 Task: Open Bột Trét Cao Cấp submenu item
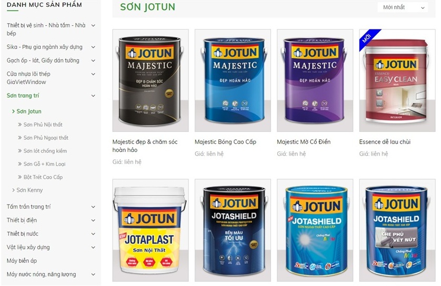point(43,177)
